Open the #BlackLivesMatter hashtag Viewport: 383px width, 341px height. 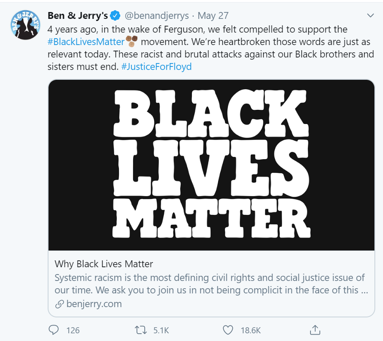pyautogui.click(x=85, y=42)
